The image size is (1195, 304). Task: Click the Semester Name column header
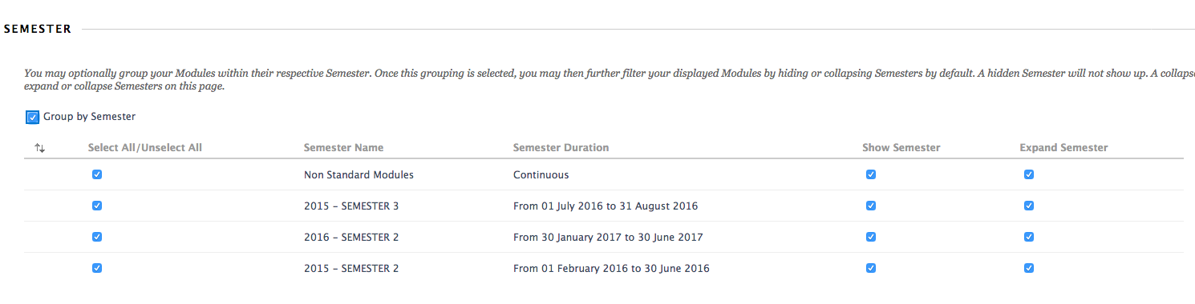click(x=343, y=148)
